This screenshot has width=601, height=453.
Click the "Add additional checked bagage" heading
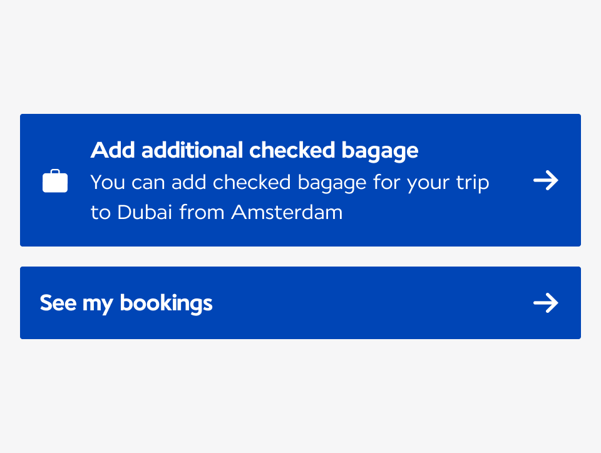click(254, 151)
